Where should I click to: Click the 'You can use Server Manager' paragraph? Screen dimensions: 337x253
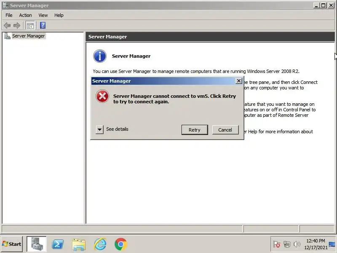[x=196, y=71]
